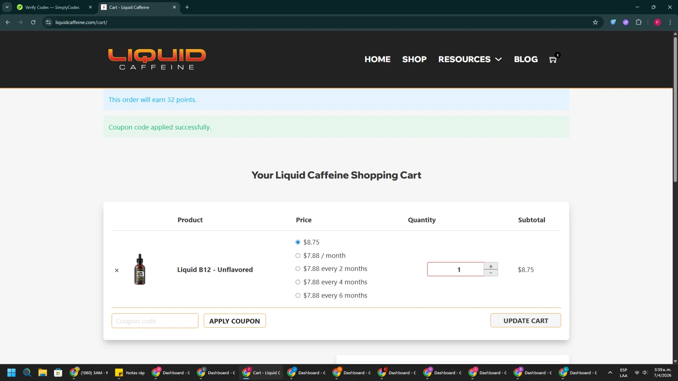Click the quantity input field

coord(456,269)
